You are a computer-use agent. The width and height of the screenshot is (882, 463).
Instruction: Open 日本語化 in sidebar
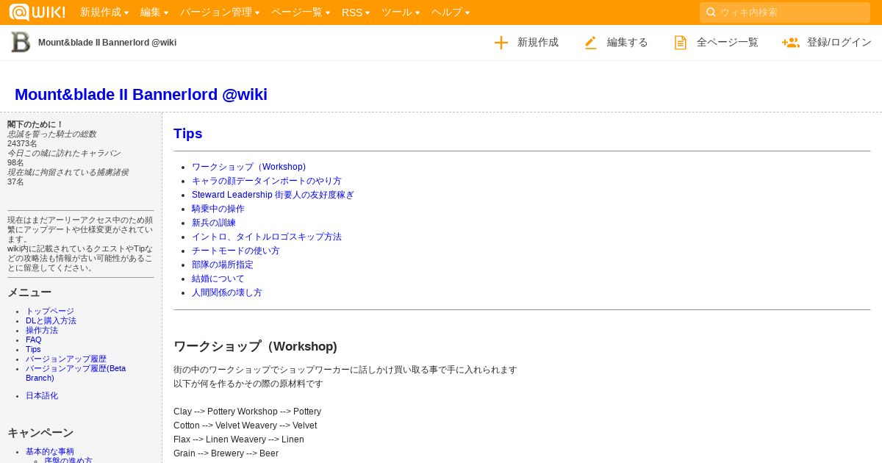tap(42, 395)
